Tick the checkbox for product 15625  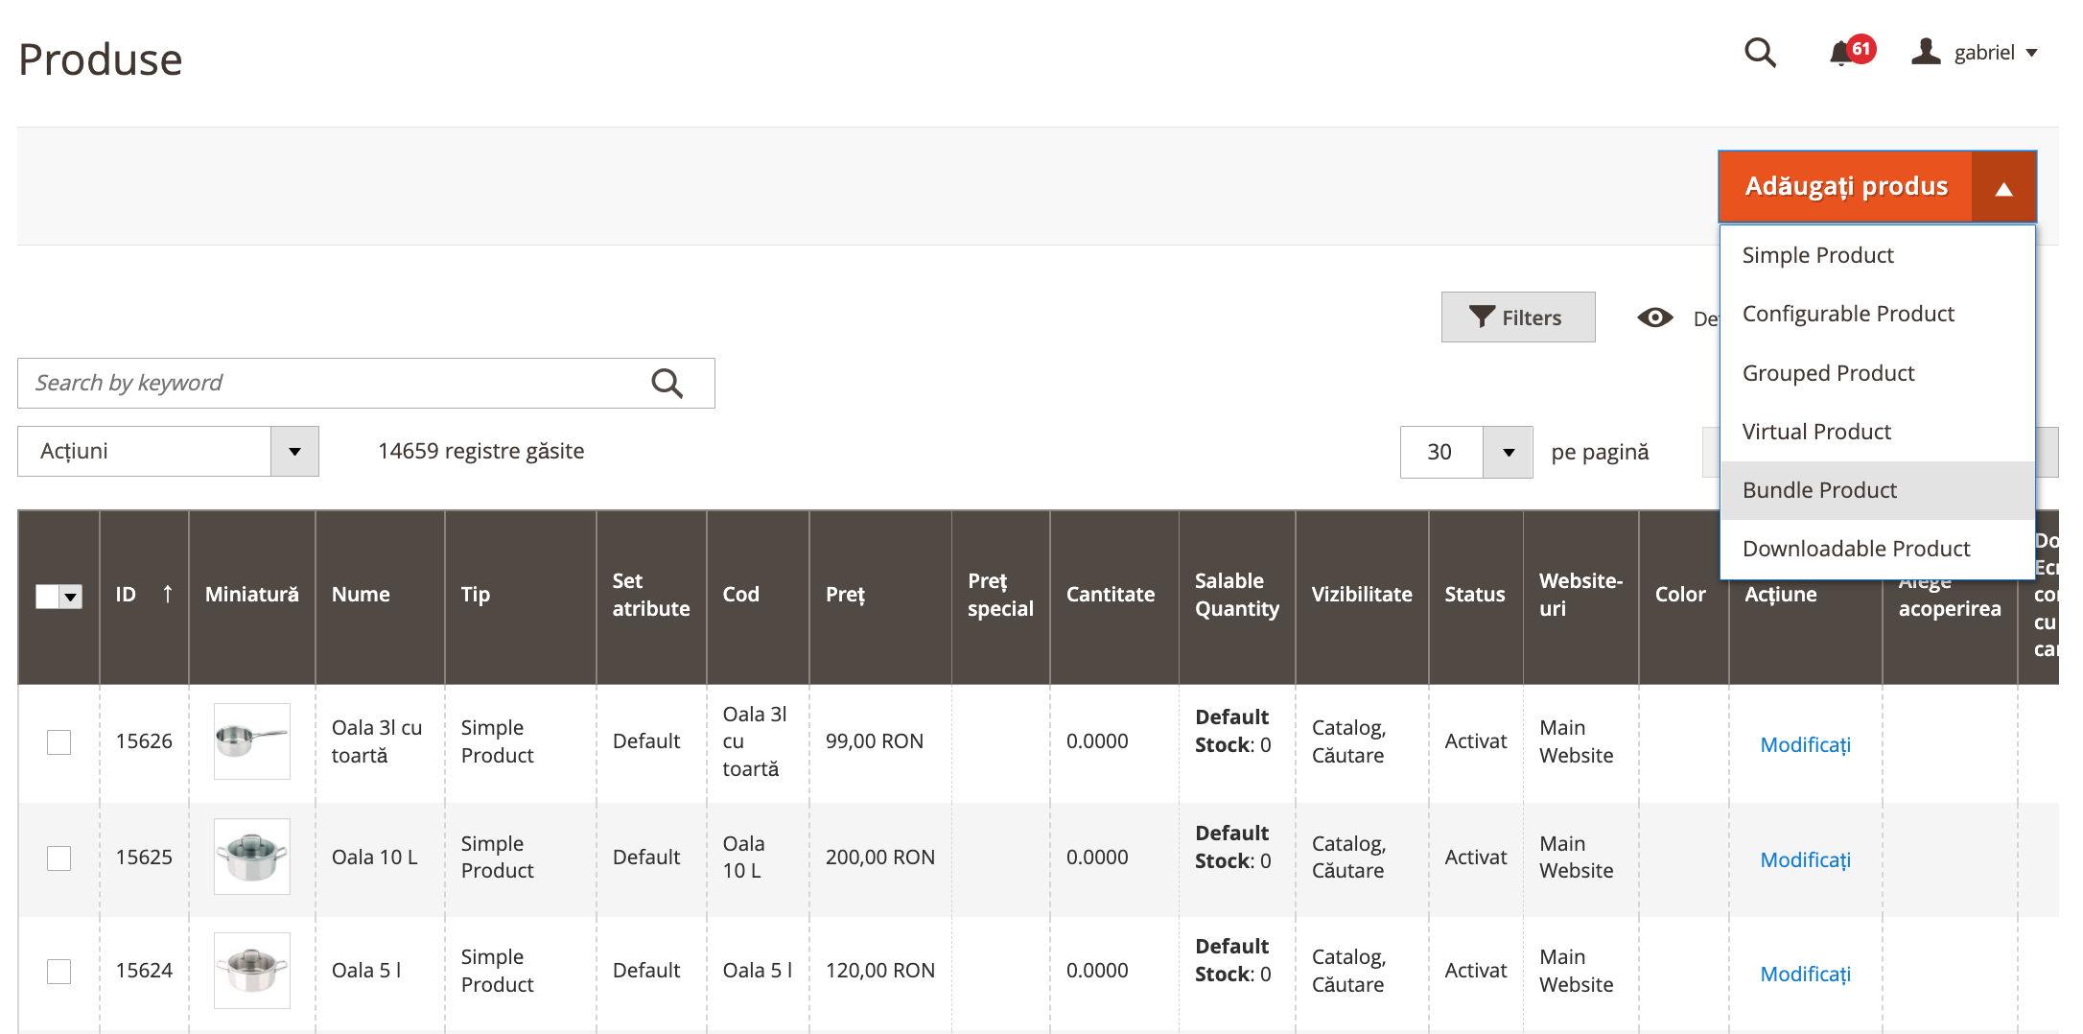pyautogui.click(x=59, y=858)
